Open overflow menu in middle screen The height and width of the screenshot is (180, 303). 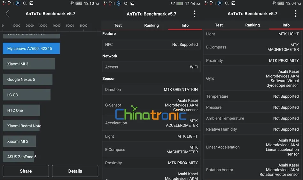tap(195, 14)
